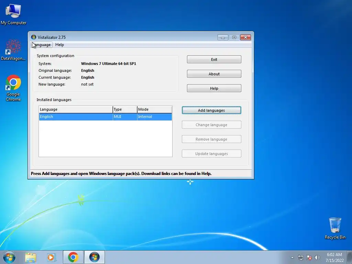Select the Internal mode cell
352x264 pixels.
tap(154, 117)
